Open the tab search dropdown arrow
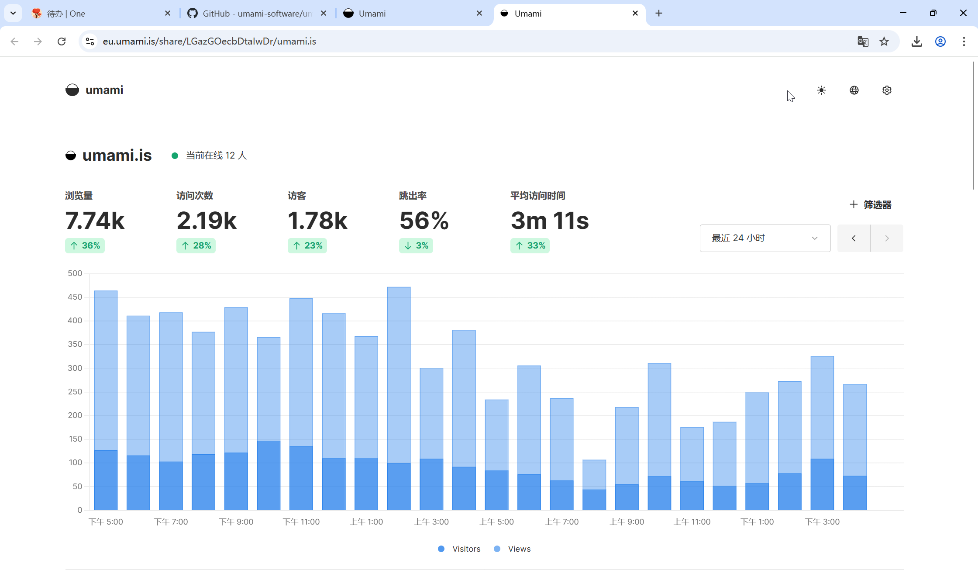978x570 pixels. pos(13,13)
